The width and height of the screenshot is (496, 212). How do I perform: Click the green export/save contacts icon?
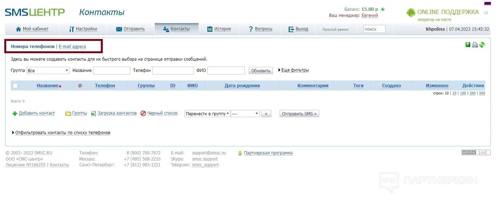[x=468, y=45]
